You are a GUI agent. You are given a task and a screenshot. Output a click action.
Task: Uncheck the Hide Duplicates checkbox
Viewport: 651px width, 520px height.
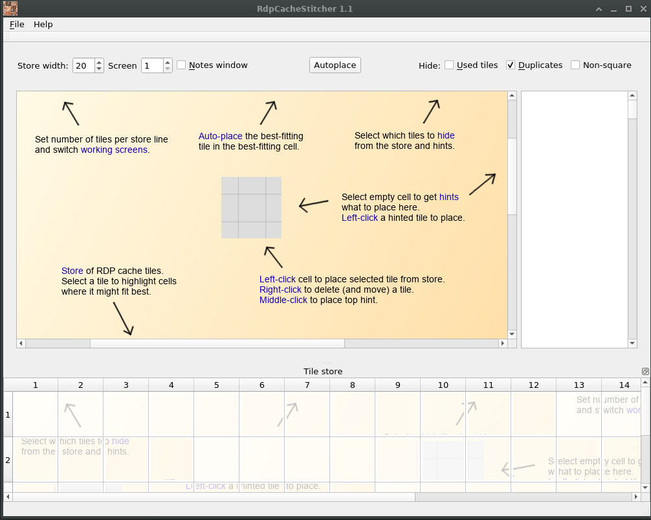coord(511,65)
